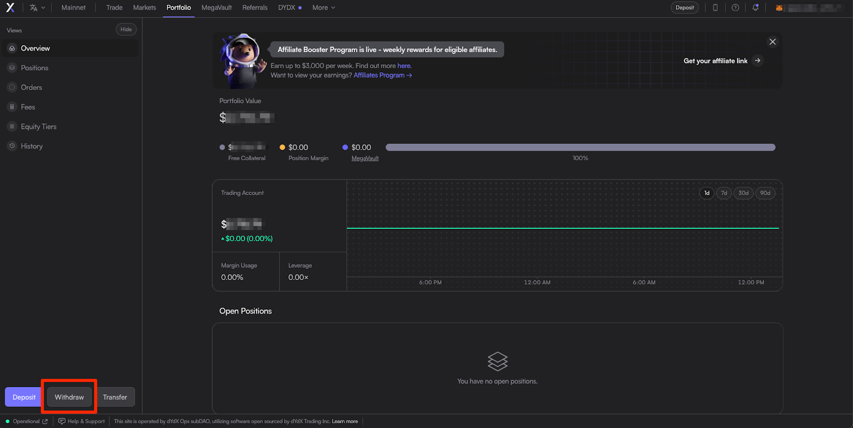The image size is (853, 428).
Task: Click the Withdraw button
Action: [x=69, y=397]
